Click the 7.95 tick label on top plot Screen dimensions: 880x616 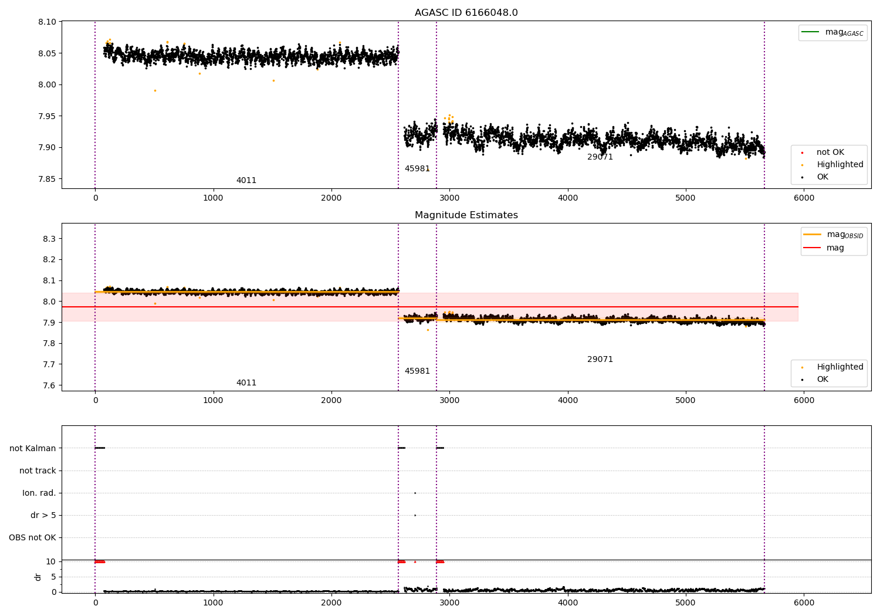pyautogui.click(x=46, y=116)
